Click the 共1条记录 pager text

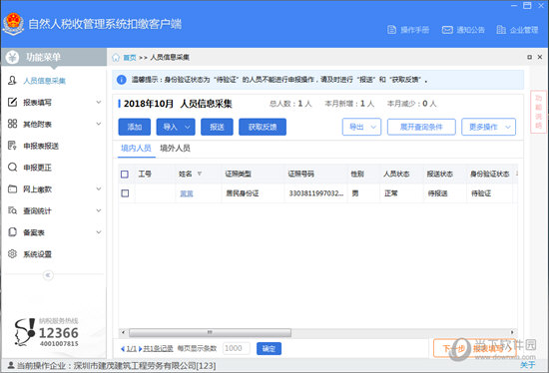(159, 348)
